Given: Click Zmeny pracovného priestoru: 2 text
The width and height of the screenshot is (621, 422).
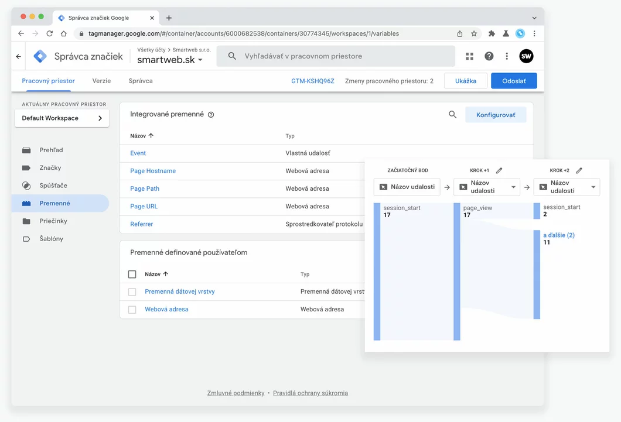Looking at the screenshot, I should click(389, 81).
